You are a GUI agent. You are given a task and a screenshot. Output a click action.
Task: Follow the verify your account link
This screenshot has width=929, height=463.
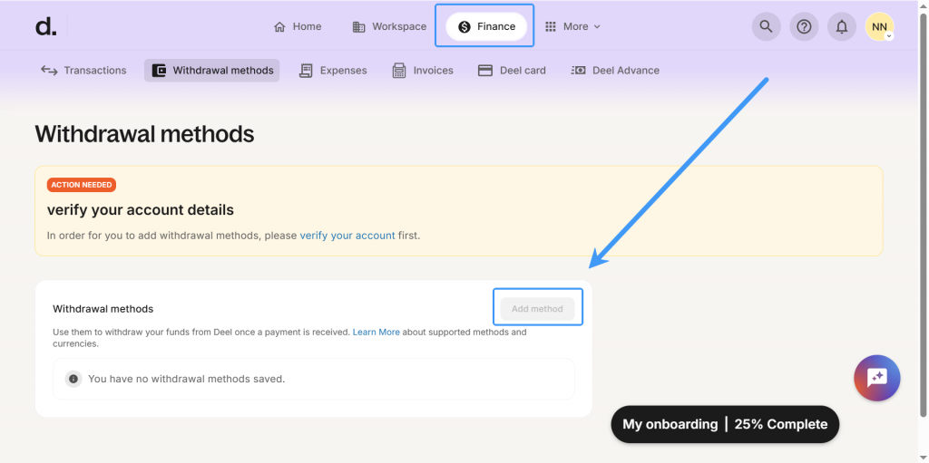[x=347, y=236]
